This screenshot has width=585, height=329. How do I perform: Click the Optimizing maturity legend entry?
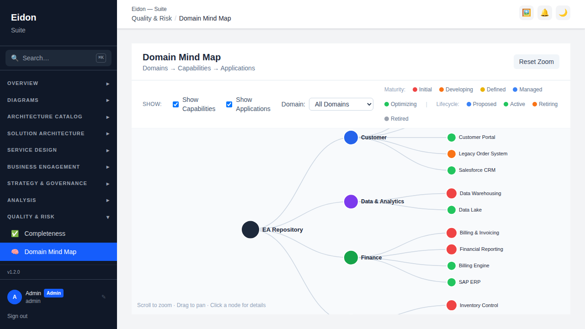[400, 104]
